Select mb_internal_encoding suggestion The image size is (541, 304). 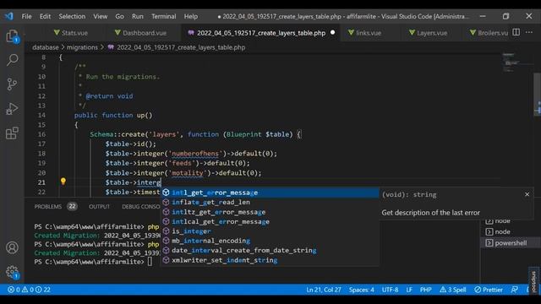[x=270, y=241]
